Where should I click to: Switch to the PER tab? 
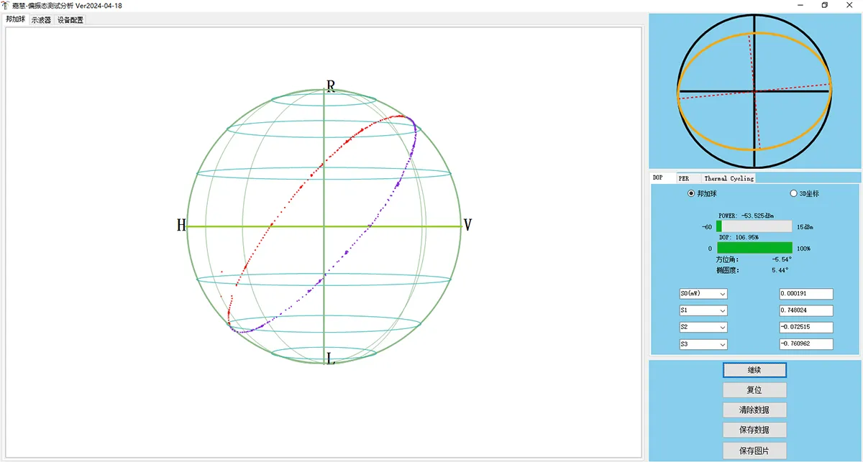[x=684, y=178]
